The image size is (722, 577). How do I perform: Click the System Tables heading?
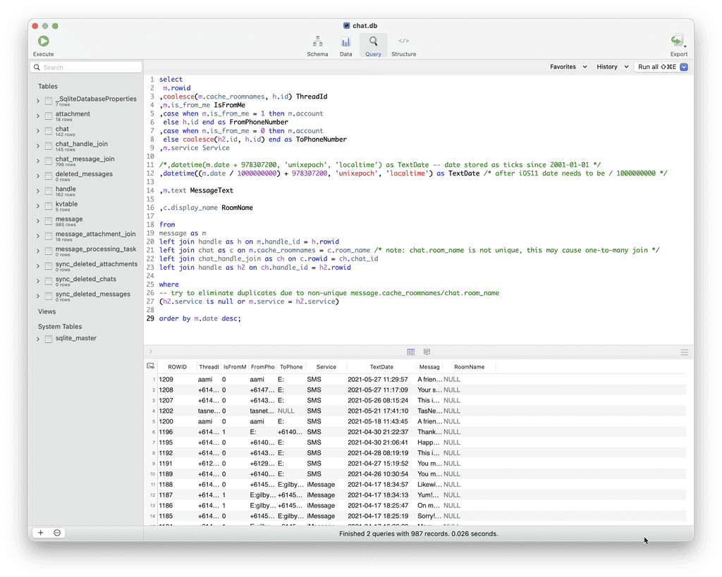60,327
